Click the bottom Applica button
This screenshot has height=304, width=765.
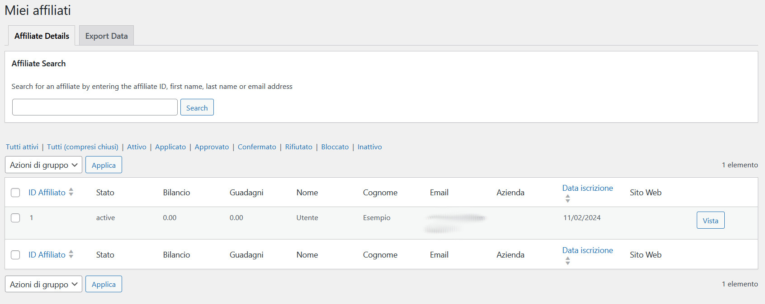coord(104,284)
